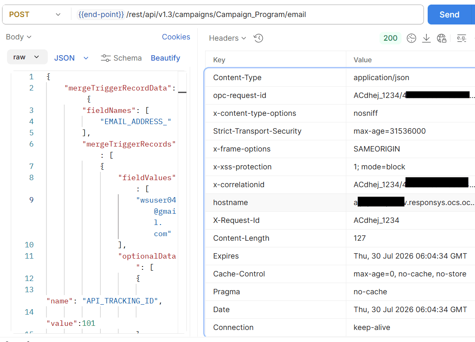Click "EMAIL_ADDRESS_" string in the editor

point(136,122)
